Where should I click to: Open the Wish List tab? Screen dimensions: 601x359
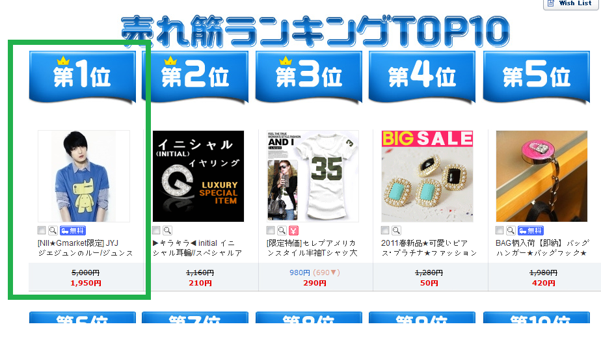coord(570,4)
